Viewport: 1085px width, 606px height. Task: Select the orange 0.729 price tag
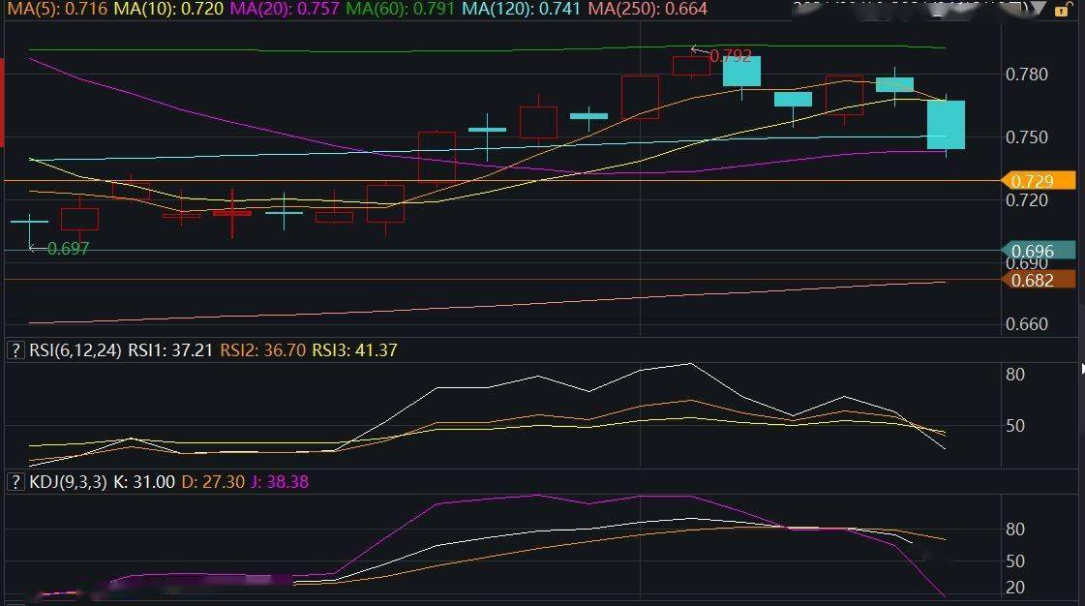click(x=1041, y=181)
